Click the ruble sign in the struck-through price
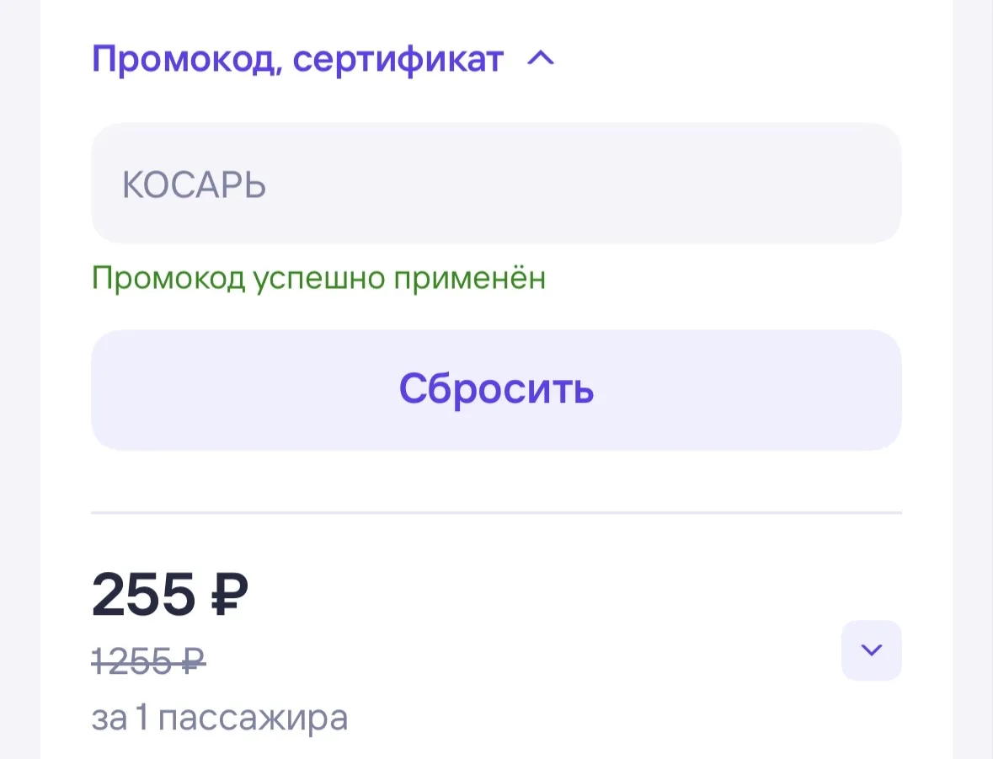This screenshot has height=759, width=993. [x=194, y=661]
